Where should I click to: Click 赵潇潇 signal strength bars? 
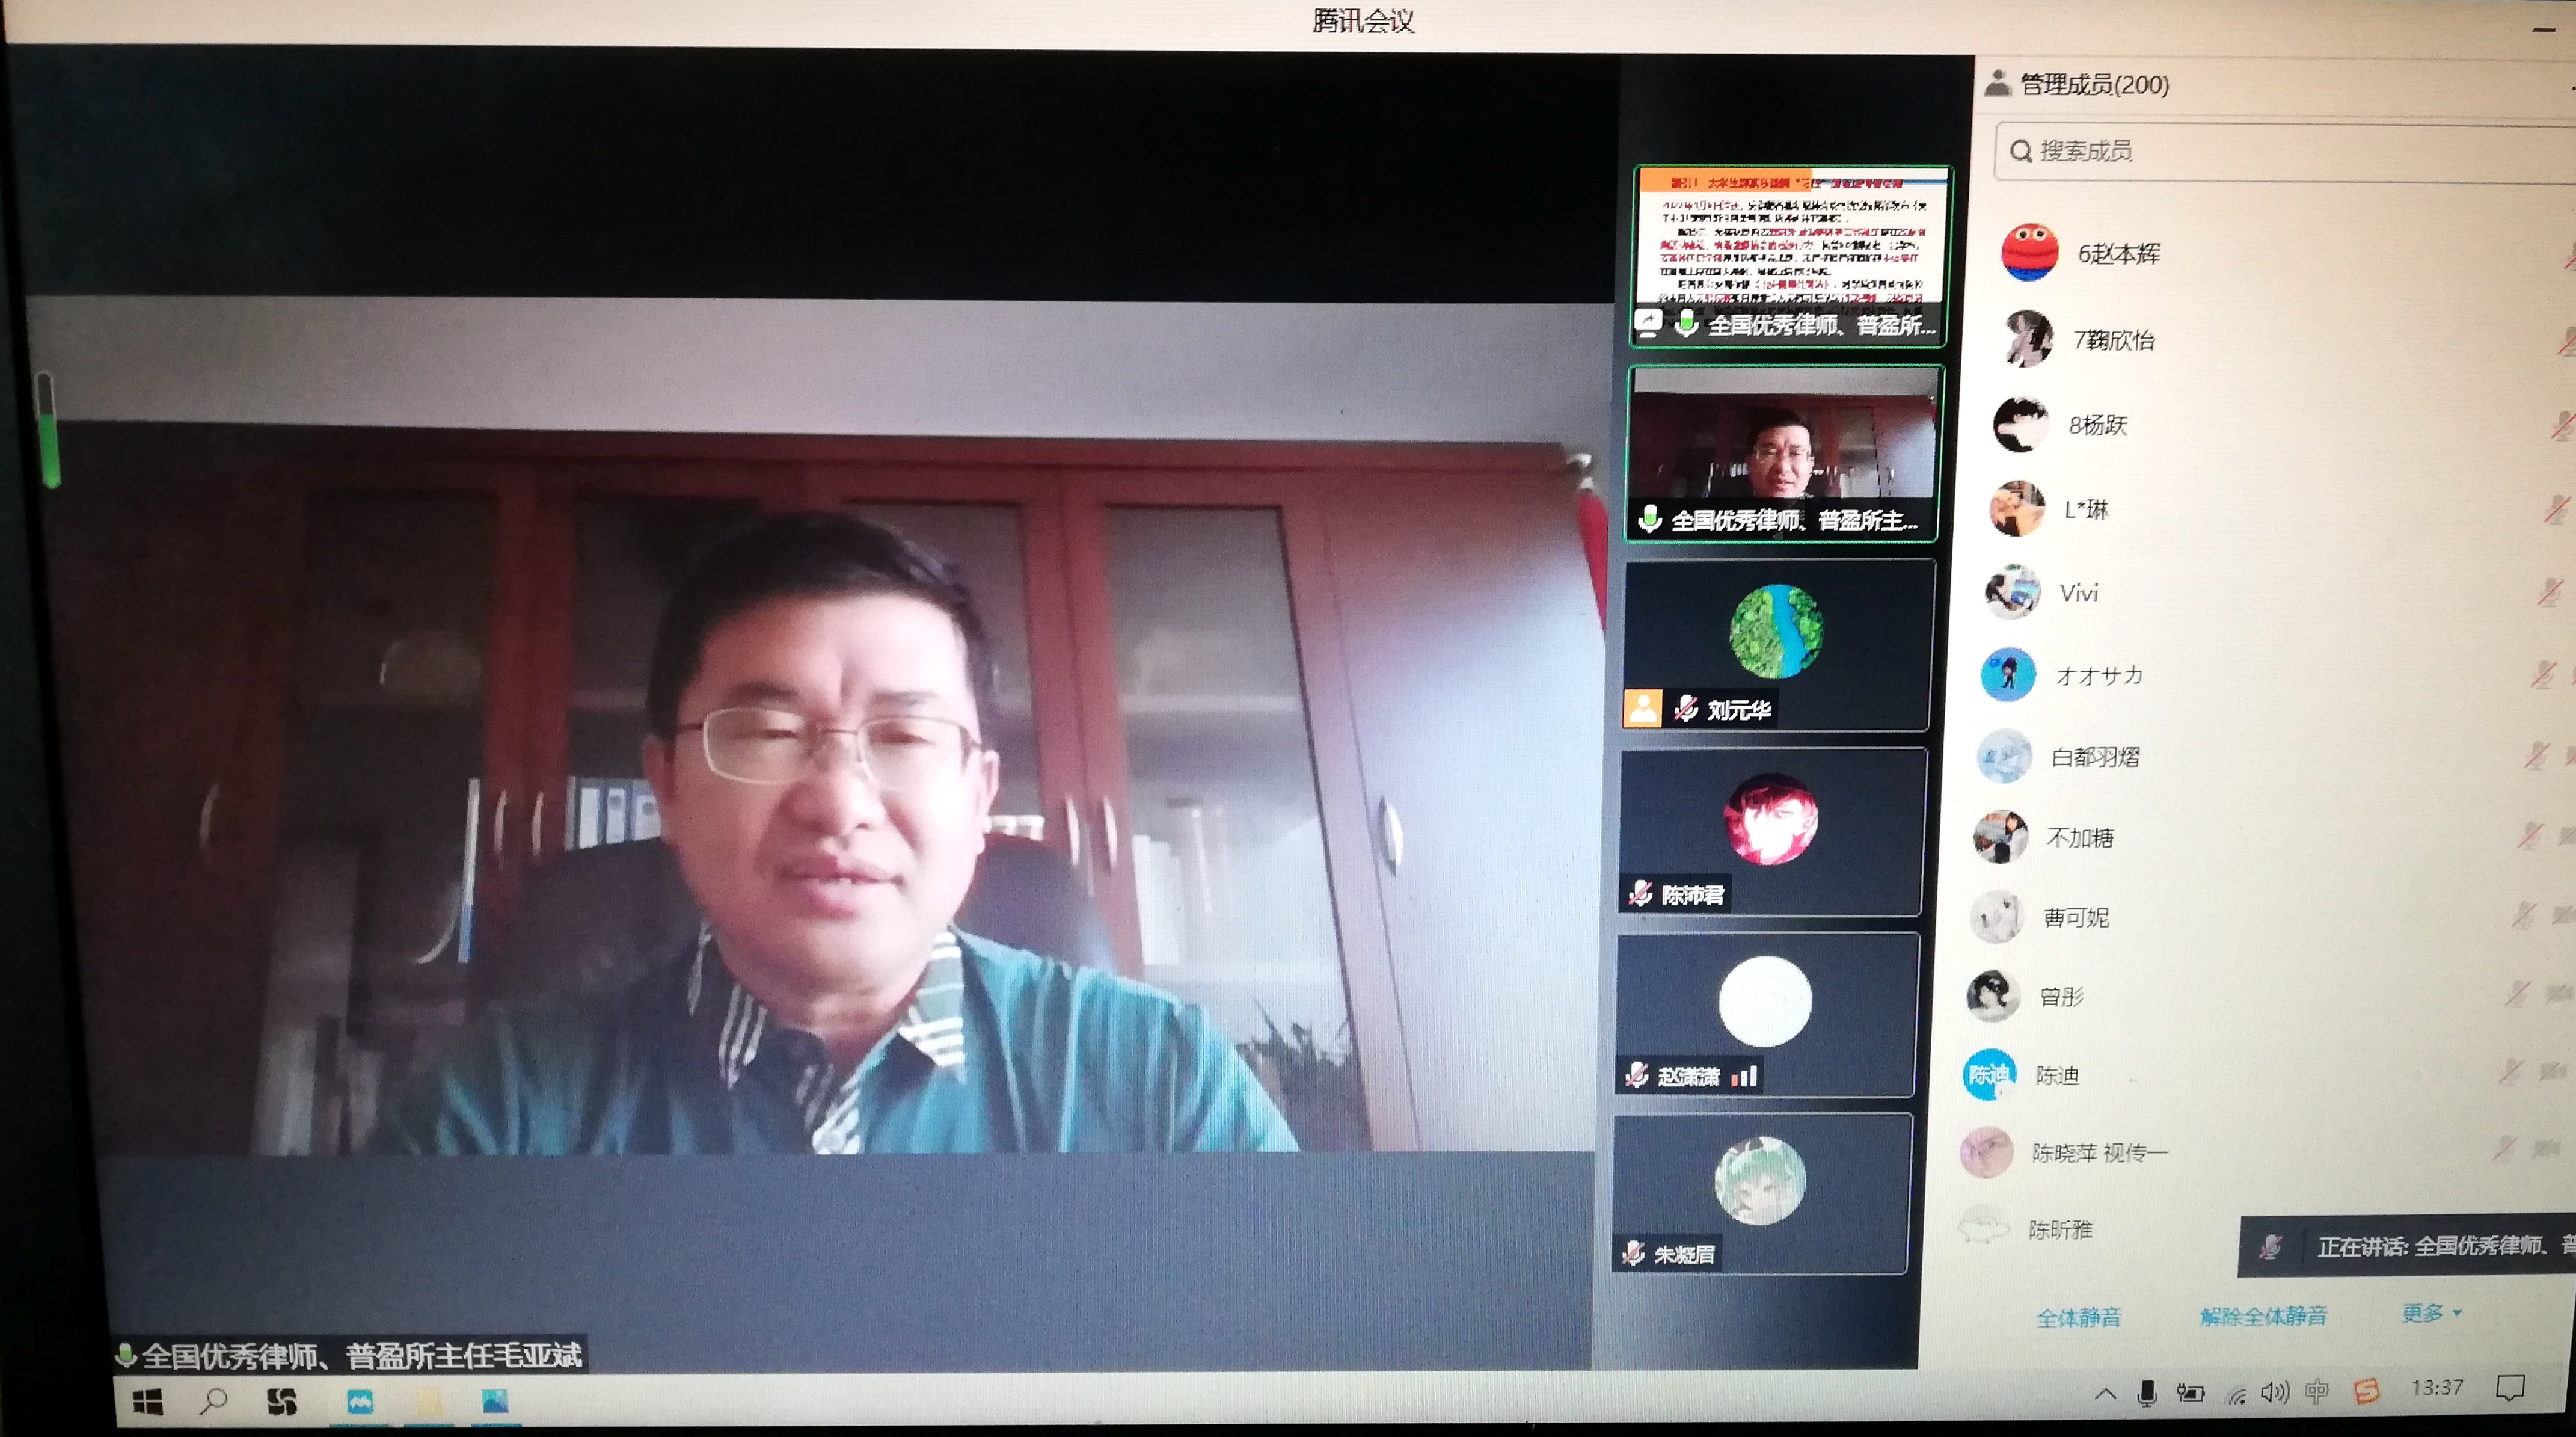[1744, 1075]
